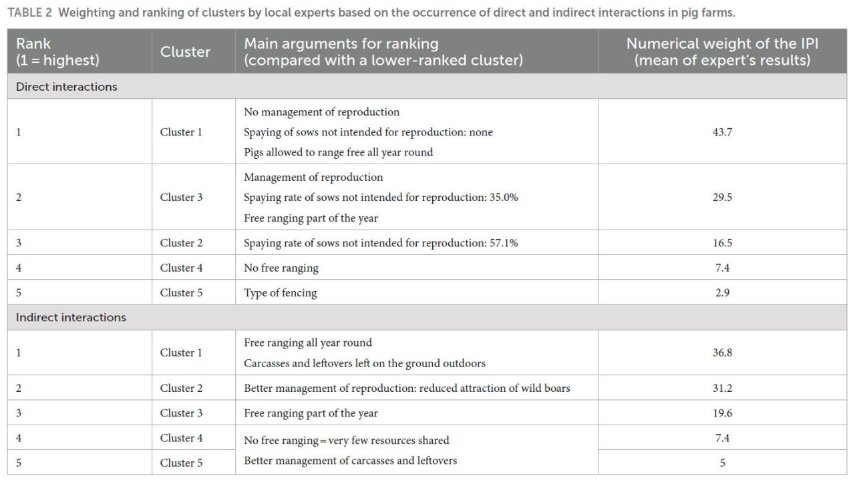
Task: Select the Indirect interactions section row
Action: pyautogui.click(x=427, y=317)
